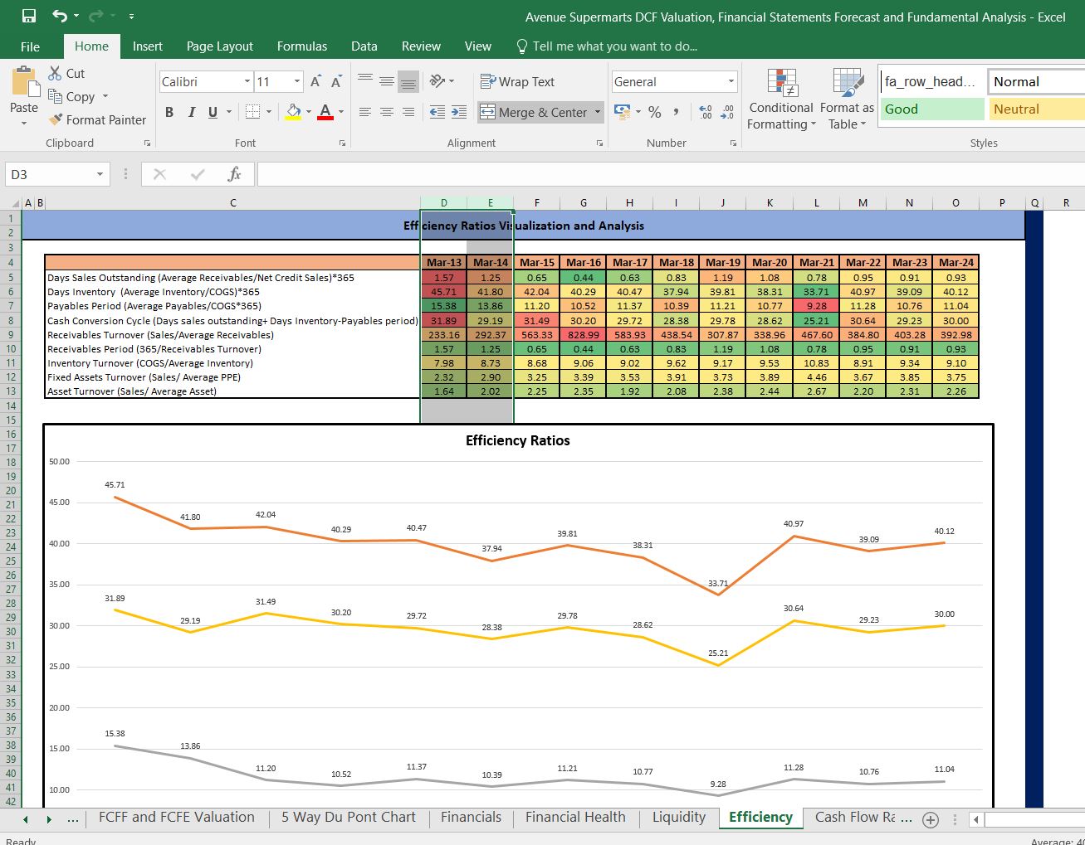
Task: Open the 5 Way Du Pont Chart sheet
Action: 349,818
